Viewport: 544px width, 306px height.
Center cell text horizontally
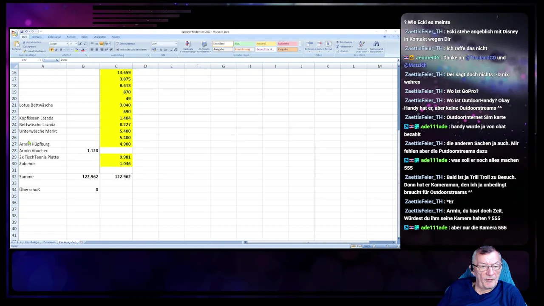point(96,50)
